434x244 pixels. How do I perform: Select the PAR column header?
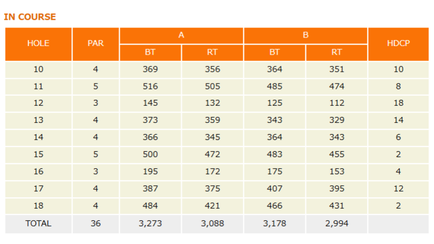pyautogui.click(x=95, y=44)
